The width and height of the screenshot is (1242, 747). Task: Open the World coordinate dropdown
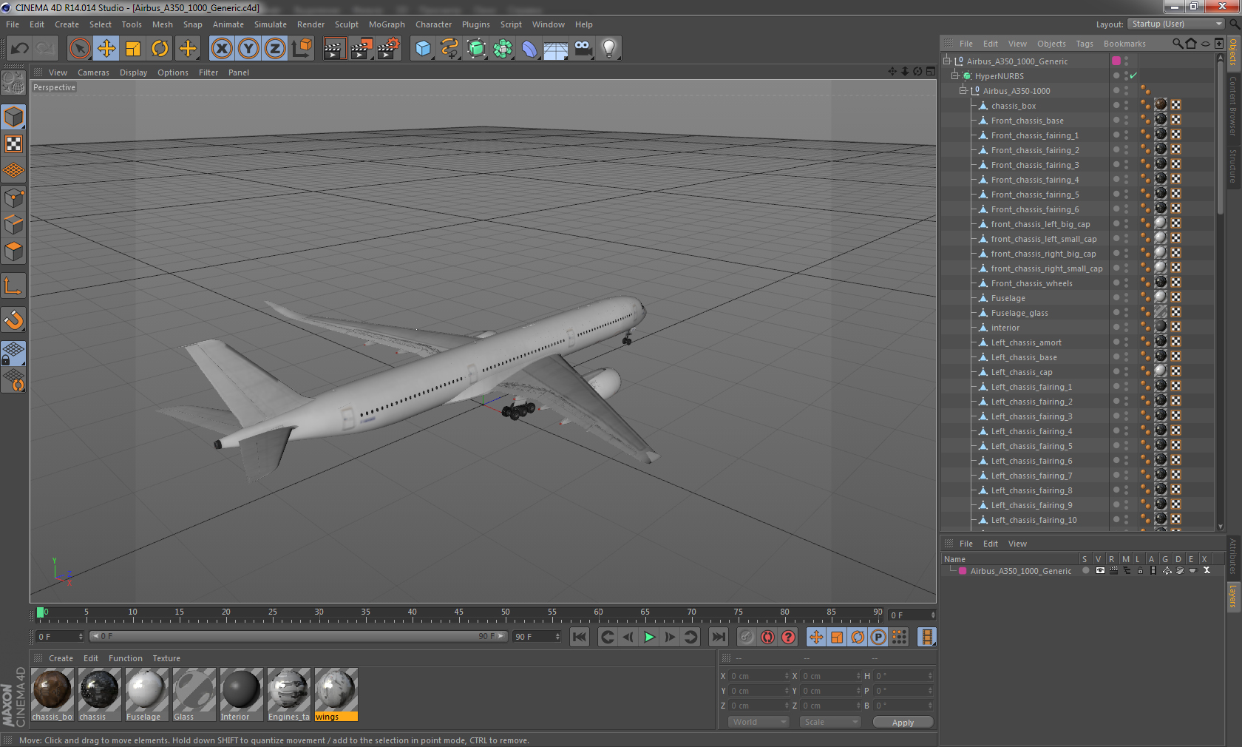pos(759,722)
